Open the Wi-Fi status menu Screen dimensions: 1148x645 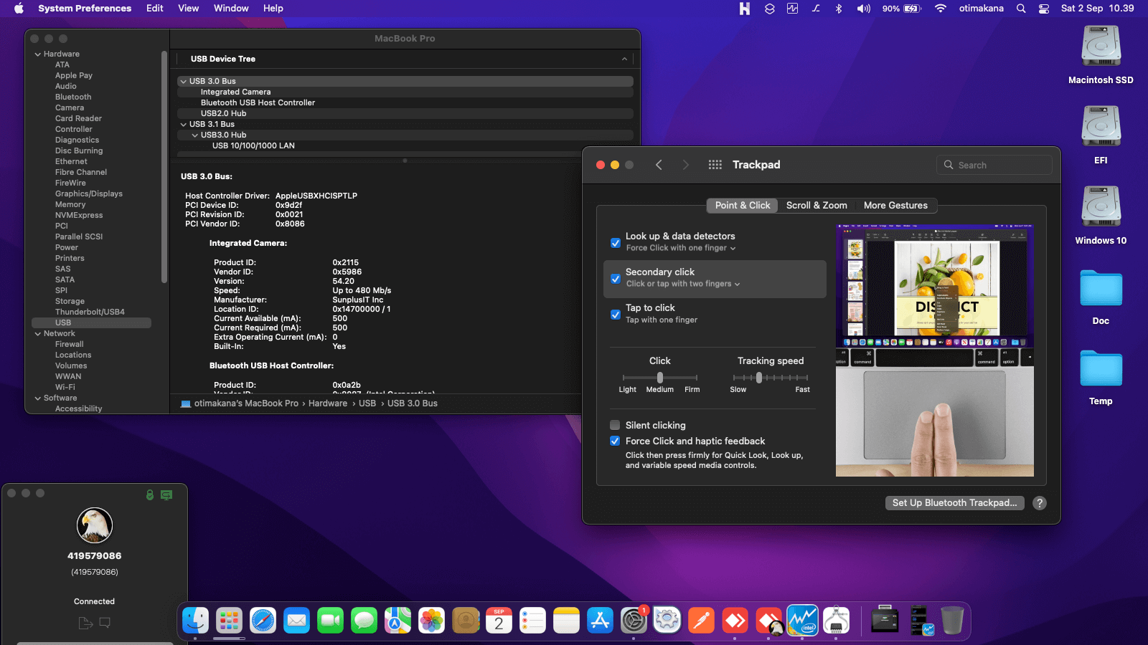coord(940,9)
